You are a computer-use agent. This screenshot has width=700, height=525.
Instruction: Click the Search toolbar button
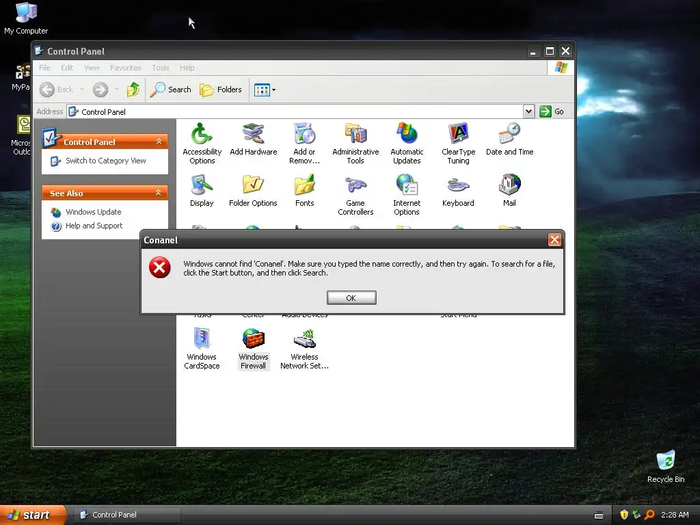point(170,90)
